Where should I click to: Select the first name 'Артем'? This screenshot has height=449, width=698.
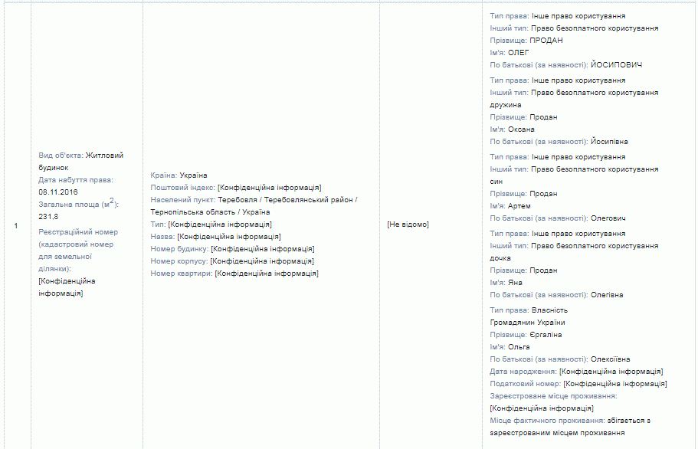[519, 206]
